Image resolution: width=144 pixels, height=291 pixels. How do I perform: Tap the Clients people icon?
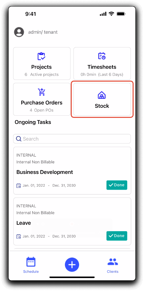(x=113, y=262)
